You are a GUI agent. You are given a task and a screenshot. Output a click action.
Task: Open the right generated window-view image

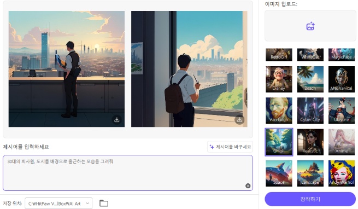(189, 69)
